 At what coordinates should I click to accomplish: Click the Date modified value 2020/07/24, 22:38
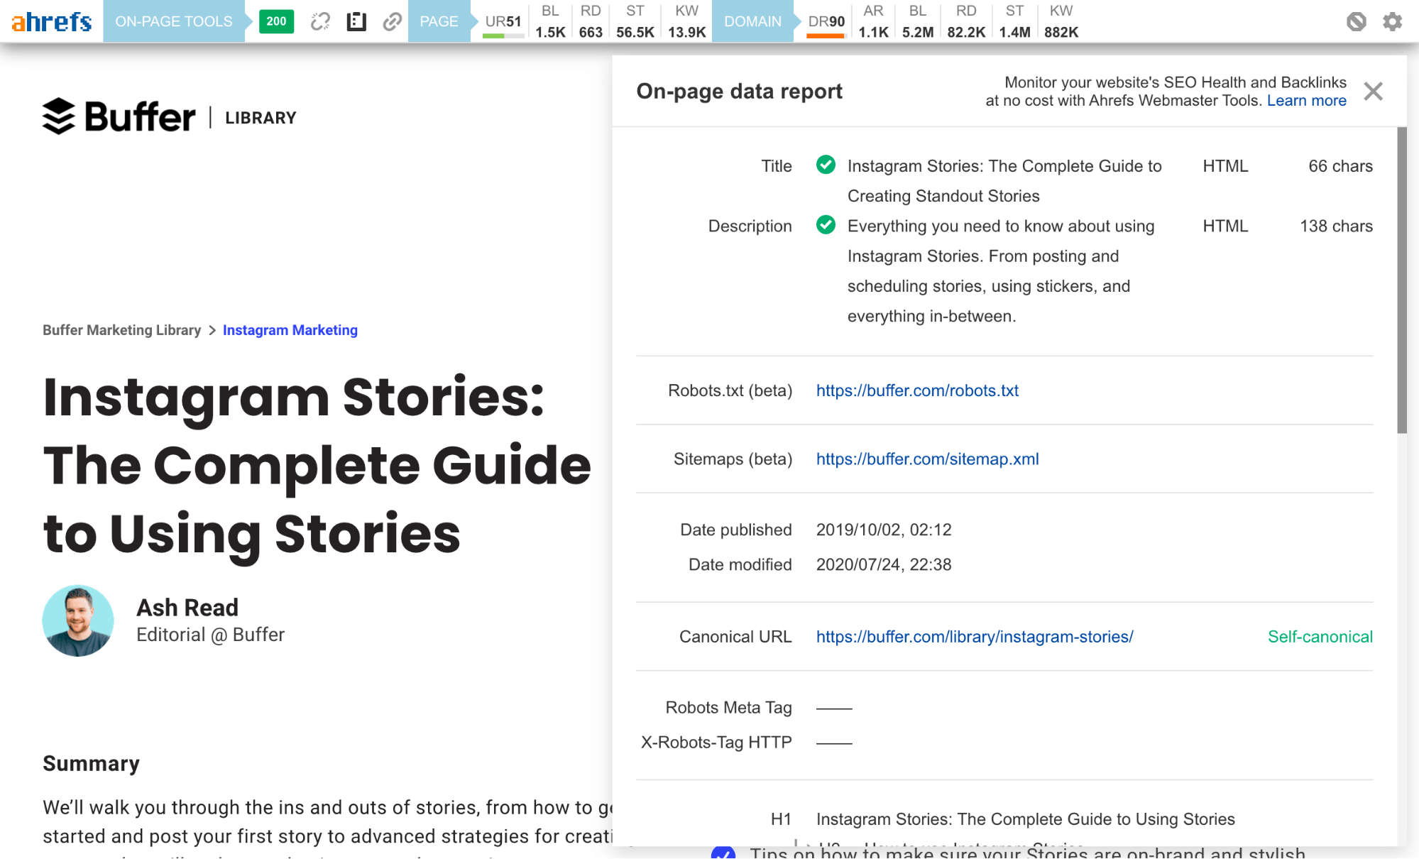[x=884, y=564]
